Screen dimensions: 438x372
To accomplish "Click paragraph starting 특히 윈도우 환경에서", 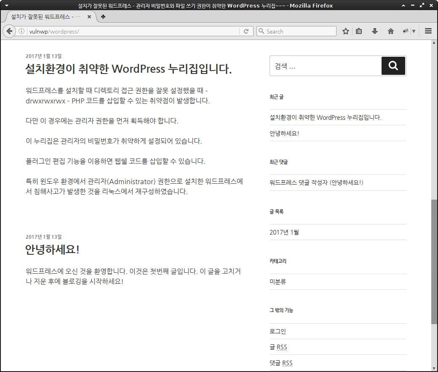I will (x=134, y=187).
